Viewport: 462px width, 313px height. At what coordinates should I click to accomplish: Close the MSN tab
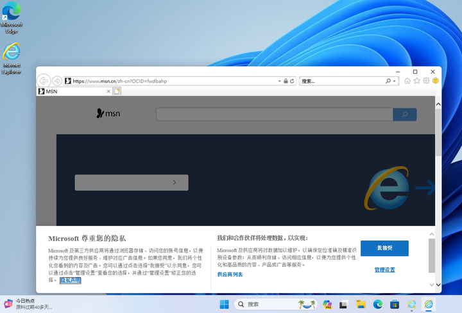(x=108, y=91)
